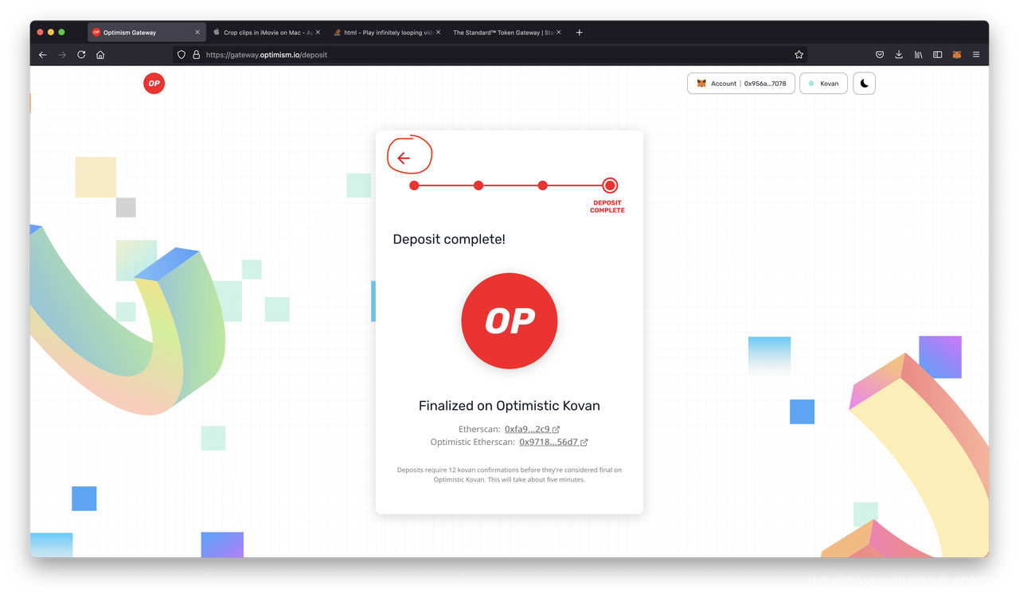Open the Kovan network selector

point(823,84)
